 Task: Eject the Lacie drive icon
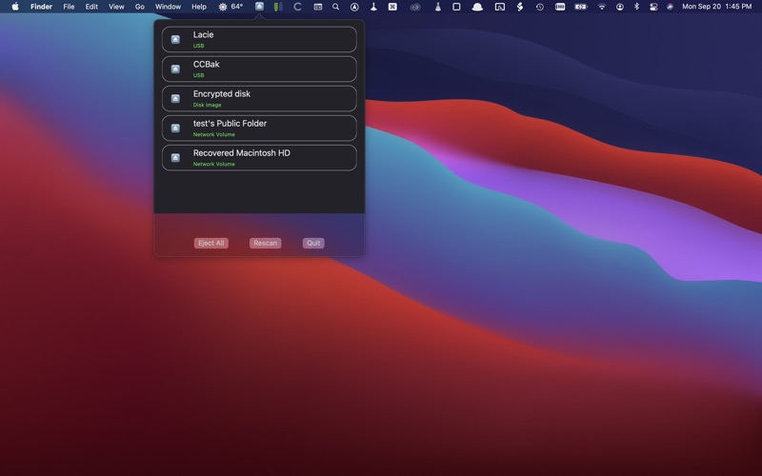click(175, 39)
